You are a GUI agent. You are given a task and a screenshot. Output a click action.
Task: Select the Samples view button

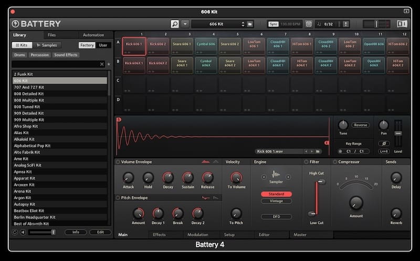pyautogui.click(x=47, y=45)
